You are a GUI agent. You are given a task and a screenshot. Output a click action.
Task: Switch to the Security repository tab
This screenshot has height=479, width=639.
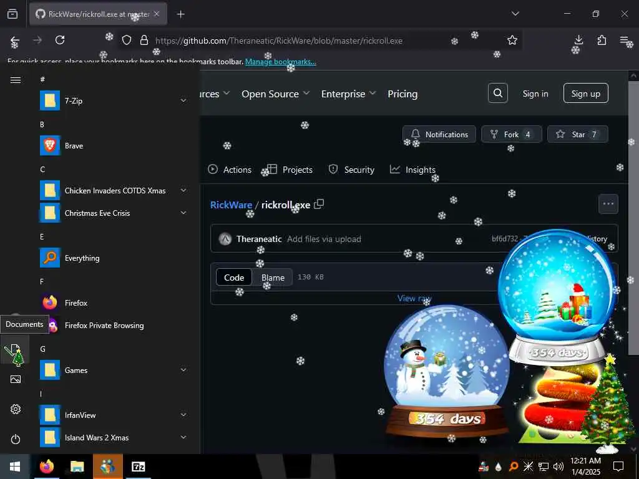352,170
